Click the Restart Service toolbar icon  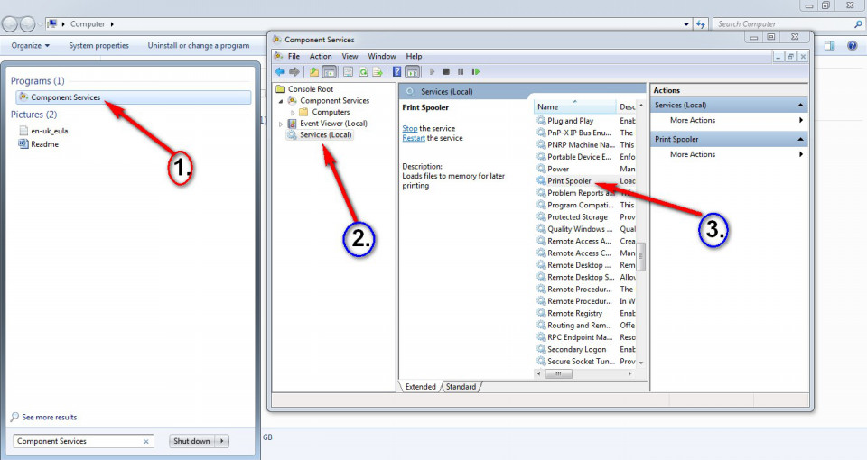475,71
